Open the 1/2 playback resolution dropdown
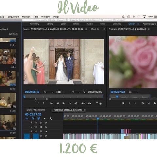Viewport: 157px width, 157px height. pos(75,92)
